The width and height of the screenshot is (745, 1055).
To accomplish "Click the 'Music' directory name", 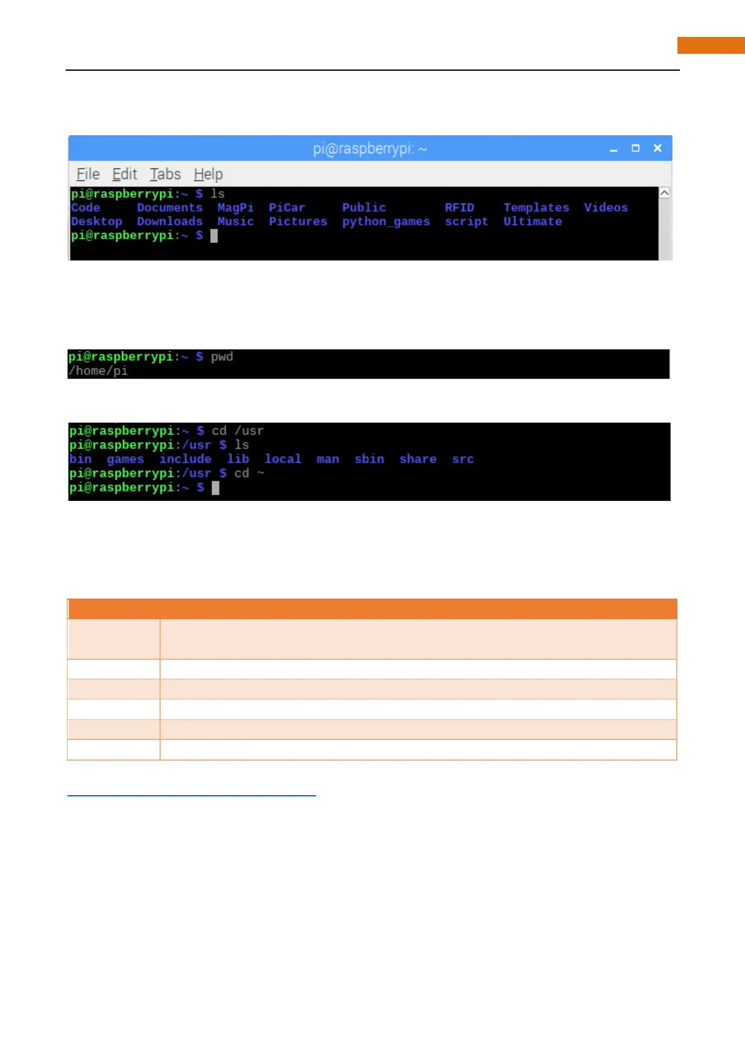I will tap(235, 222).
